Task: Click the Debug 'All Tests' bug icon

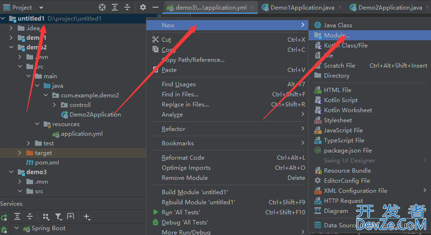Action: [156, 222]
